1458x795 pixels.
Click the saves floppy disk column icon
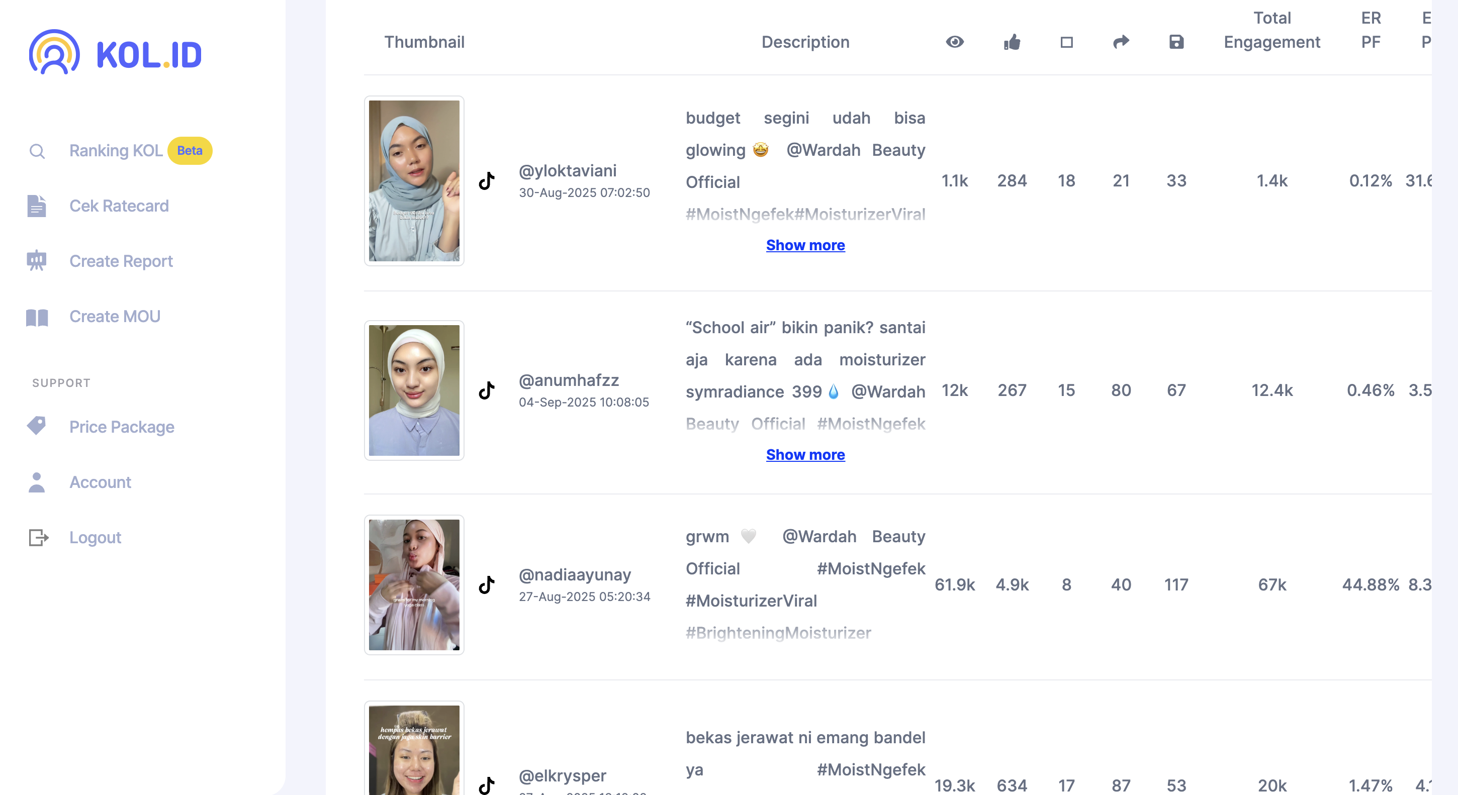(x=1176, y=42)
